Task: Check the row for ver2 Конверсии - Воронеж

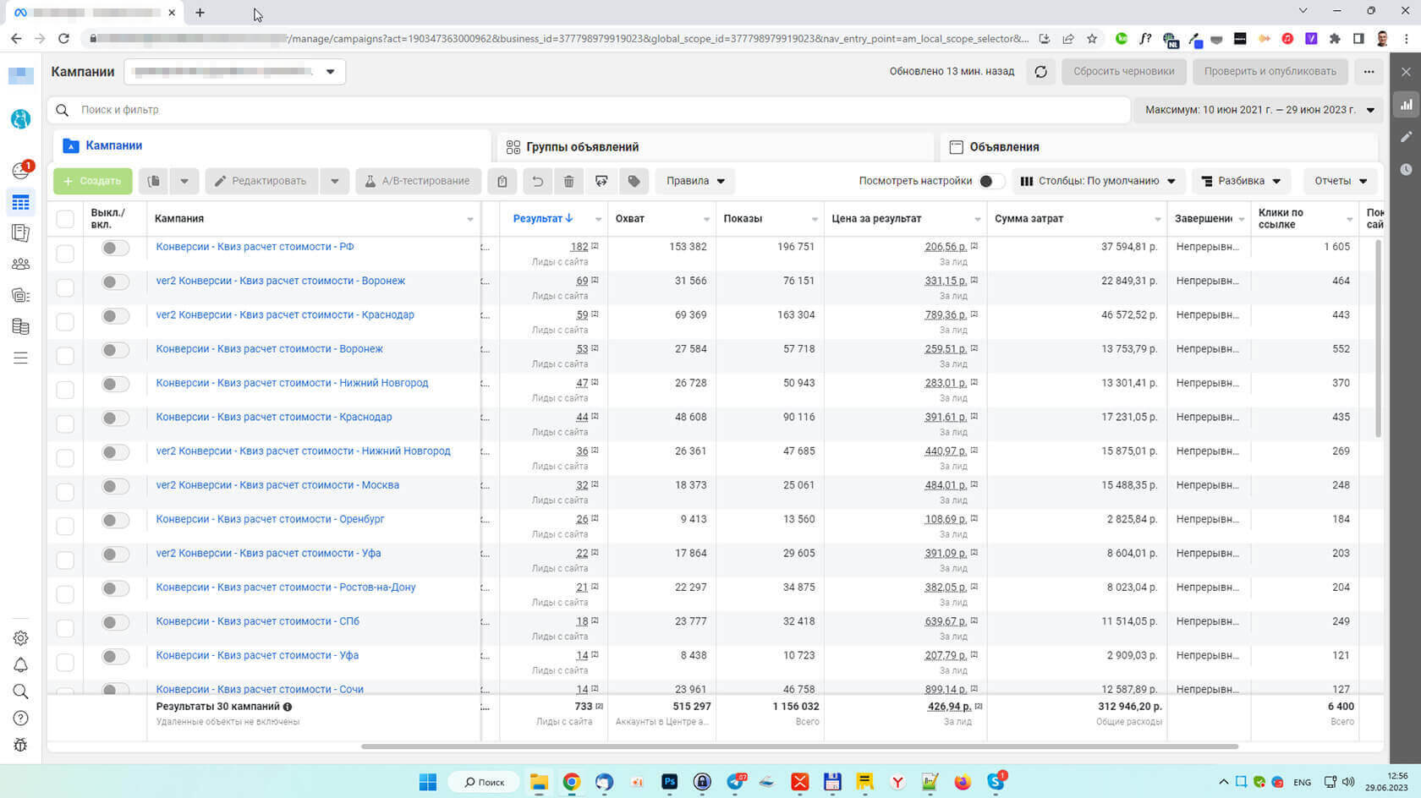Action: pyautogui.click(x=65, y=287)
